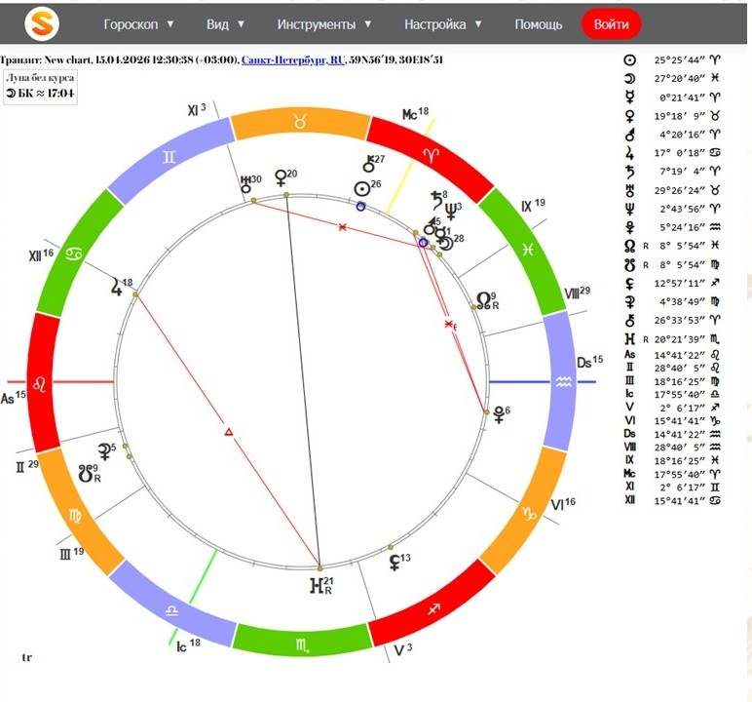
Task: Select the Venus glyph at 20 Taurus
Action: pyautogui.click(x=281, y=178)
